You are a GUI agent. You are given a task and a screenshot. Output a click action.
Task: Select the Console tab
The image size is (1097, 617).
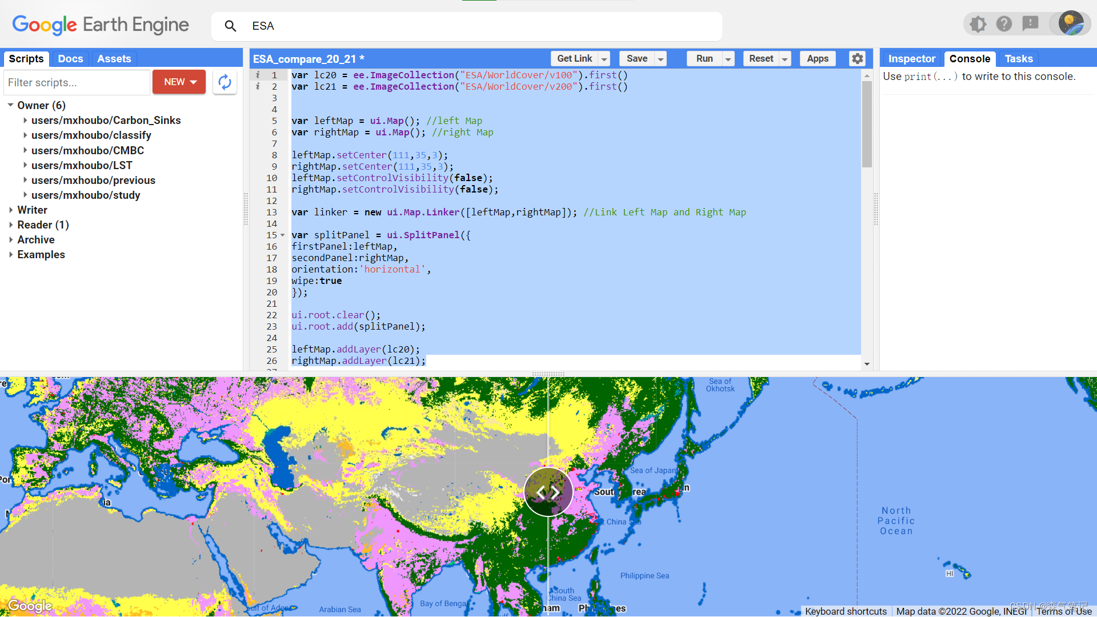[970, 58]
